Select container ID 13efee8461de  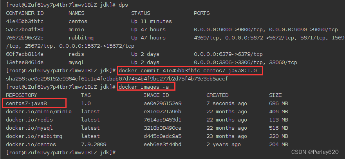(x=25, y=63)
